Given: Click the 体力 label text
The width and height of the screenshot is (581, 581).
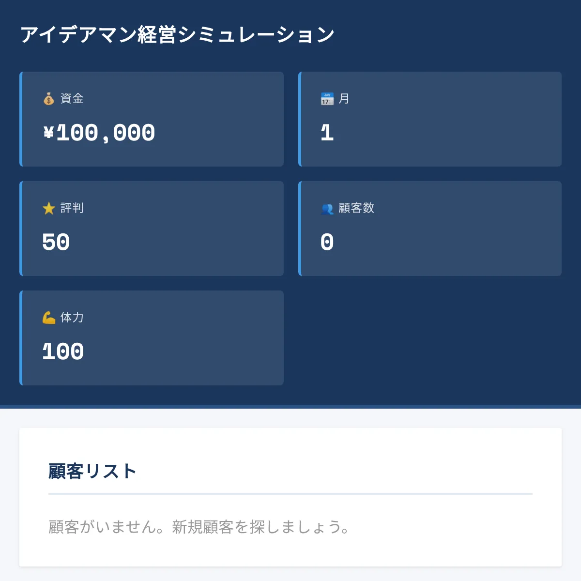Looking at the screenshot, I should [72, 318].
